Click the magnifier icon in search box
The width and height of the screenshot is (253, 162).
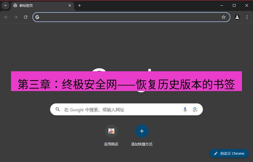(x=58, y=110)
